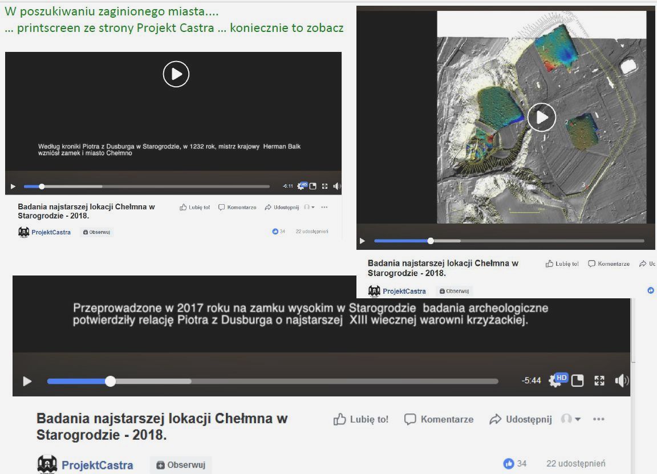
Task: Click subtitle 'Według kroniki Piotra z Dusburga' in the -6:11 video
Action: tap(169, 149)
